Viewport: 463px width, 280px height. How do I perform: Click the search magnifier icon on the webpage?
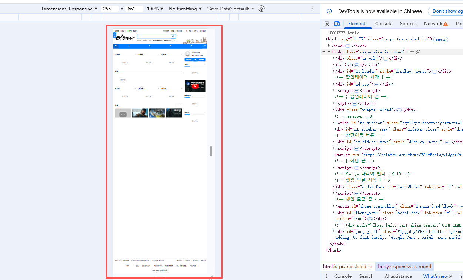pos(173,36)
